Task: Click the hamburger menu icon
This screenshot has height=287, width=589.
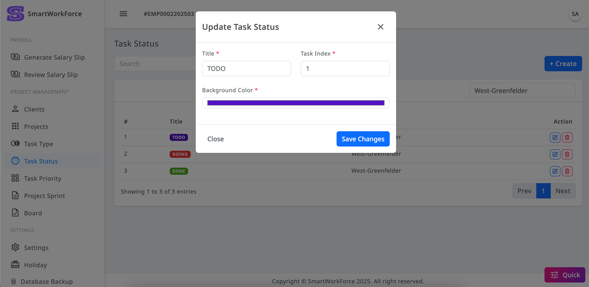Action: point(123,14)
